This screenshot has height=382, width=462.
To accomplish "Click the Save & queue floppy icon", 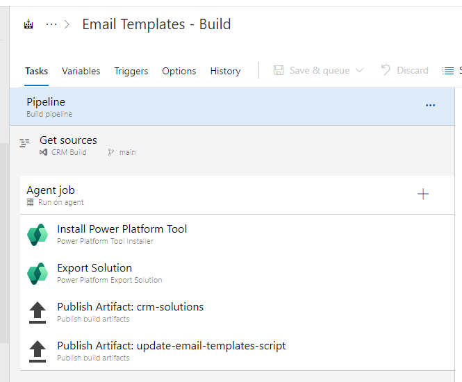I will pyautogui.click(x=279, y=70).
